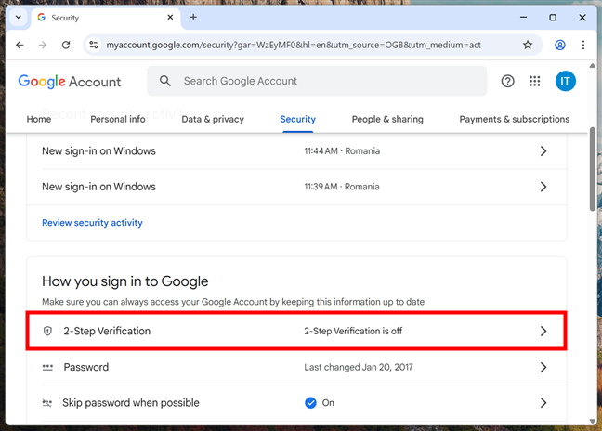Switch to Personal info tab

pos(118,119)
